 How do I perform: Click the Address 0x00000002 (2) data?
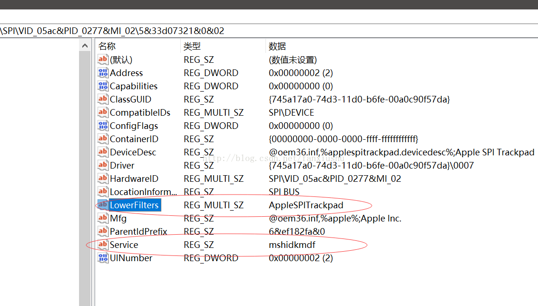[300, 73]
